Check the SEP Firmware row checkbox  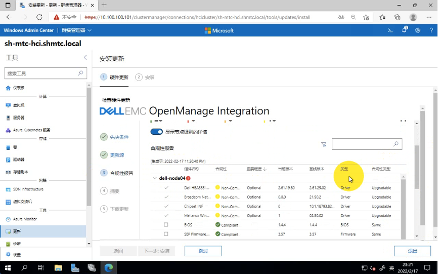(x=166, y=234)
